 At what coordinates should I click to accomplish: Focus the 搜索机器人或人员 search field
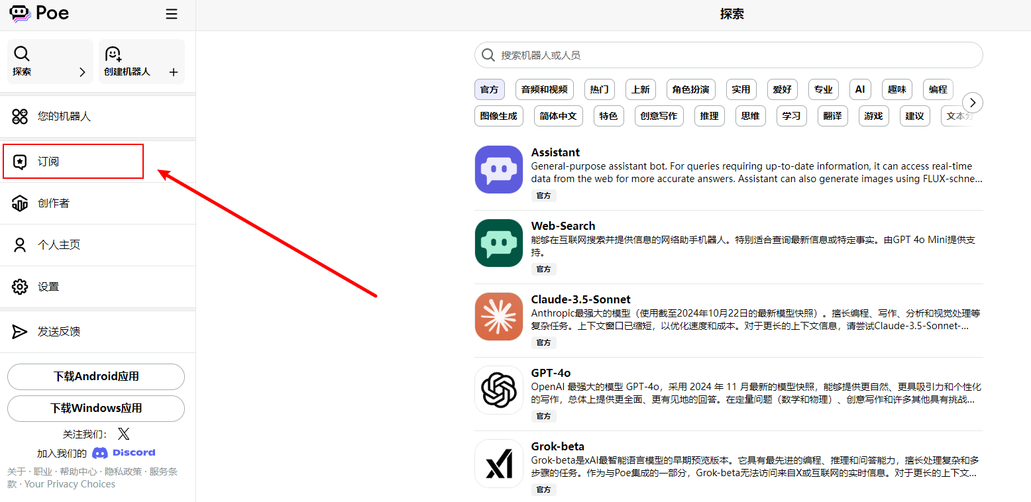pyautogui.click(x=729, y=55)
